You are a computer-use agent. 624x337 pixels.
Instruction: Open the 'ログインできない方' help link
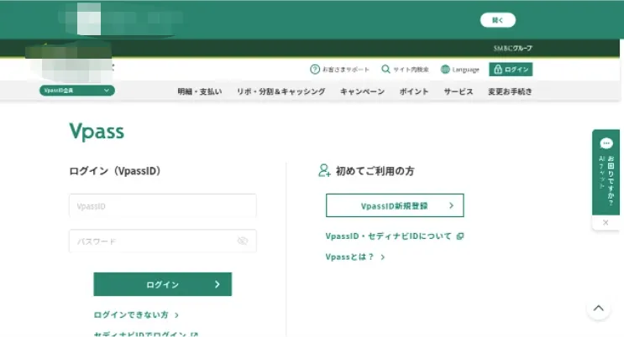click(x=136, y=315)
